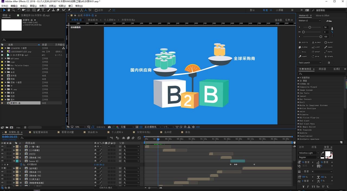
Task: Open the 完整 resolution dropdown
Action: pyautogui.click(x=127, y=127)
